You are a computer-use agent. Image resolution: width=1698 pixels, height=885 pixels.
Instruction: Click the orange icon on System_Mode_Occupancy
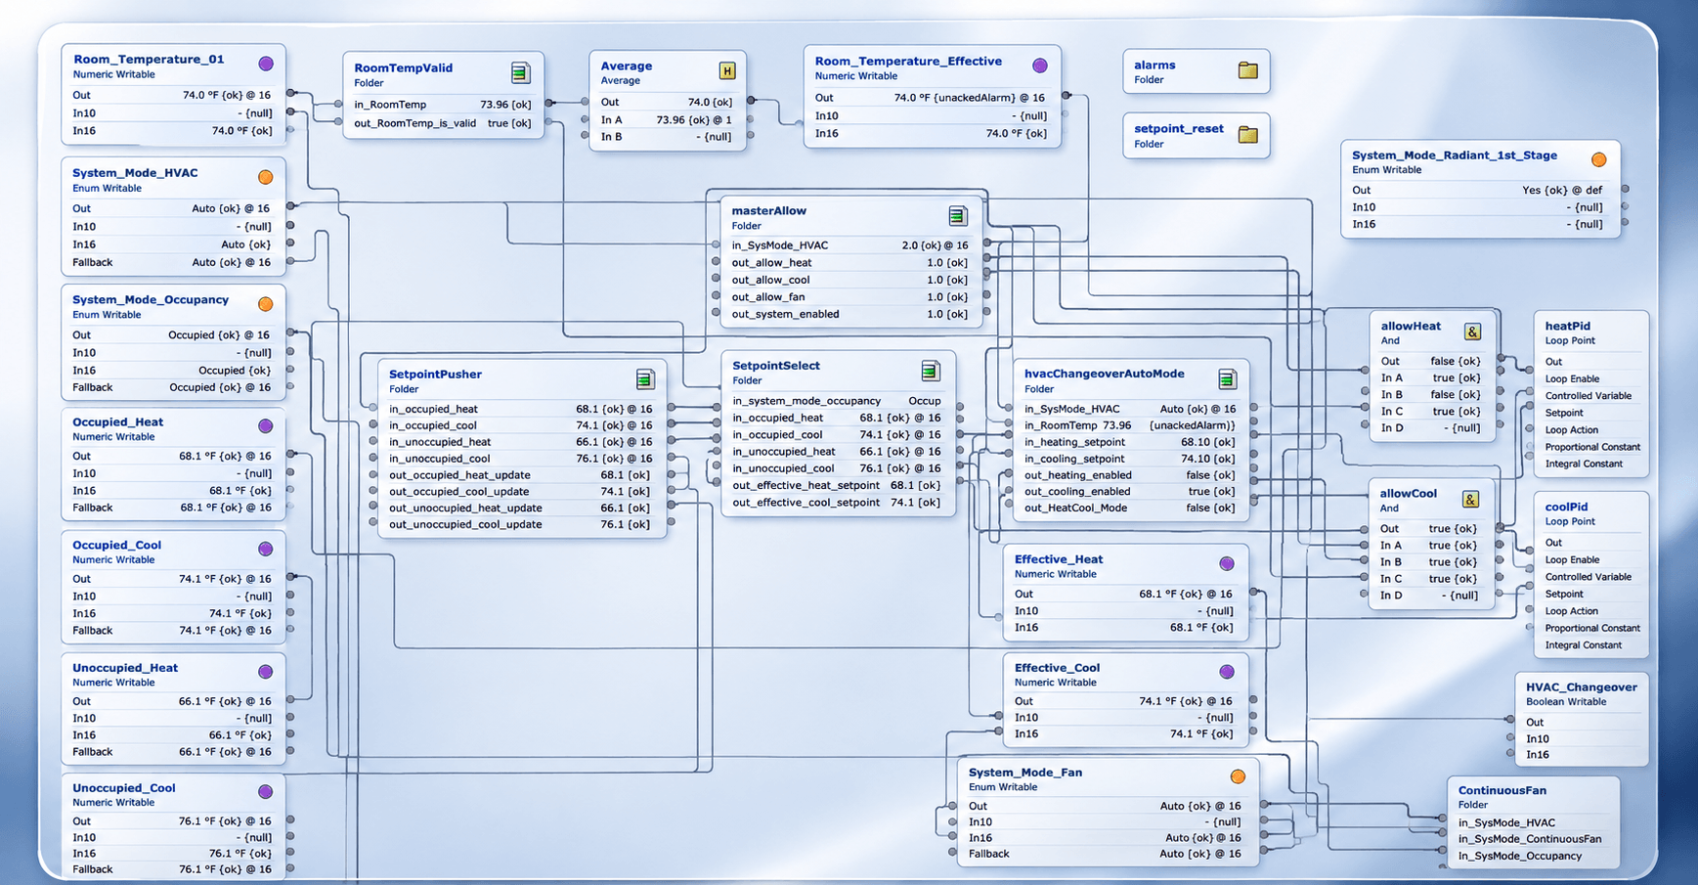[266, 304]
